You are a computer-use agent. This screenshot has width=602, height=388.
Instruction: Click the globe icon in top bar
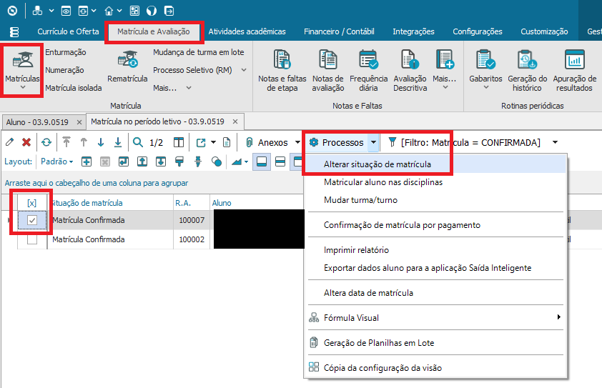[152, 11]
